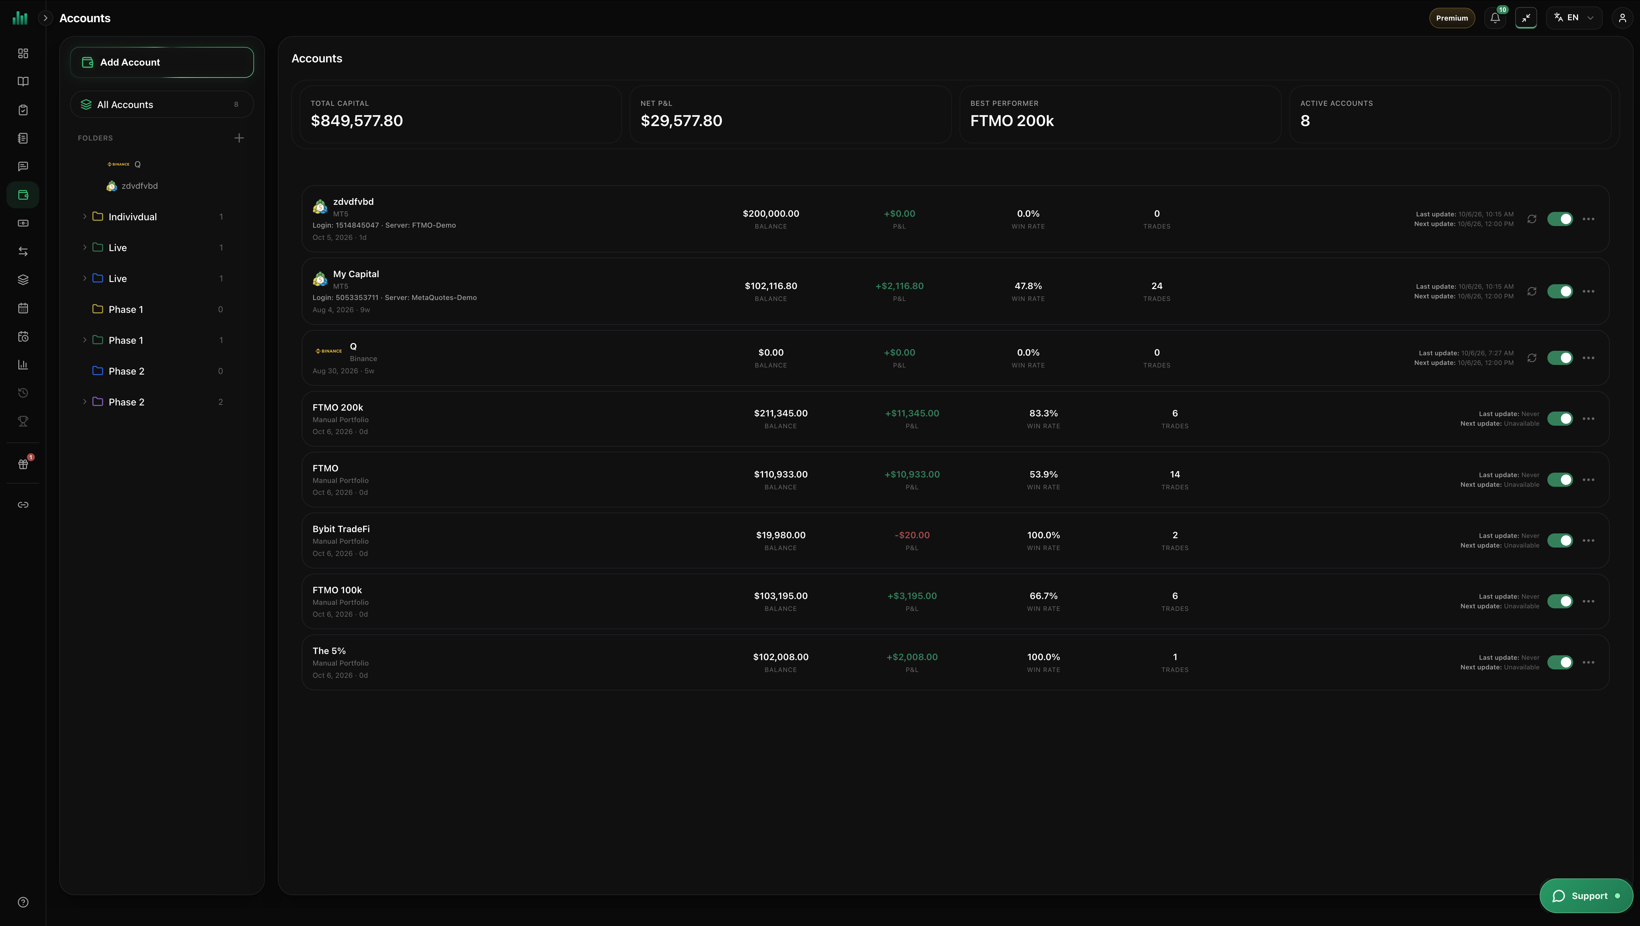
Task: Toggle the My Capital account switch
Action: tap(1560, 292)
